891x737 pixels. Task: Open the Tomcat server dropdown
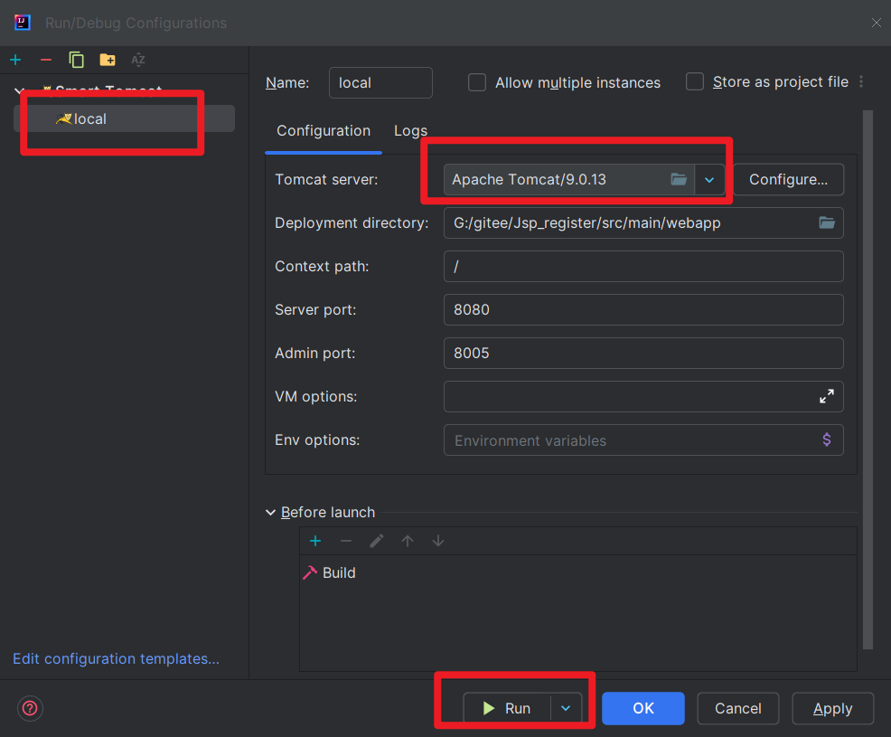tap(709, 180)
